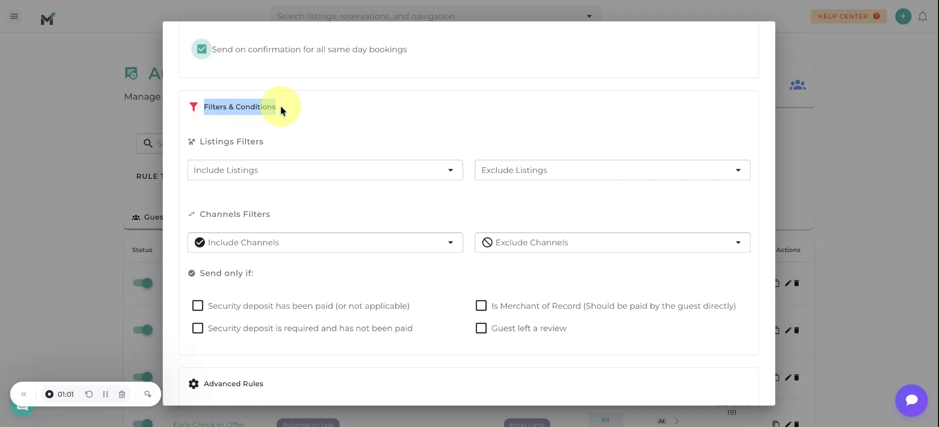Expand the global search dropdown arrow
Viewport: 939px width, 427px height.
click(589, 16)
